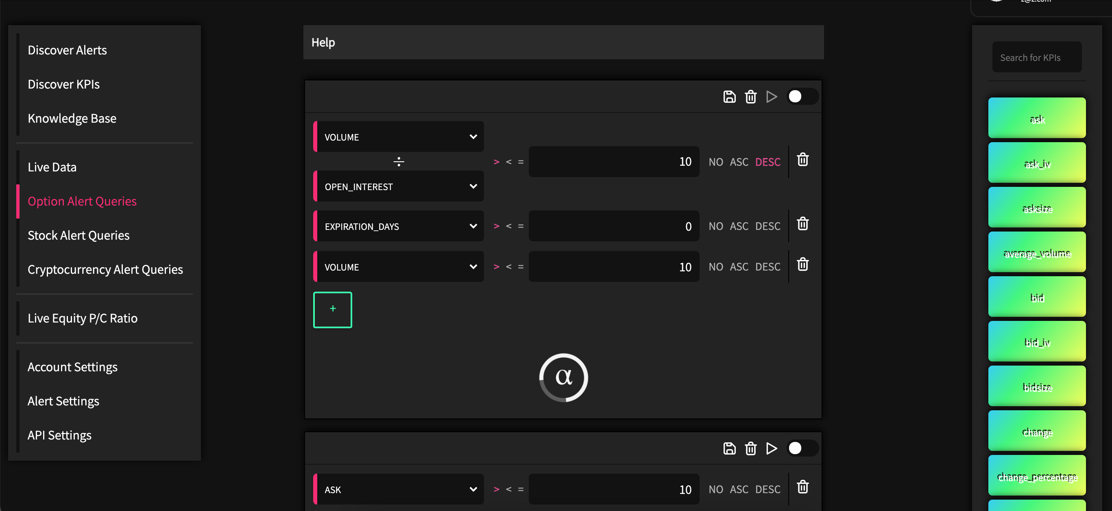This screenshot has width=1112, height=511.
Task: Delete the whole query containing EXPIRATION_DAYS
Action: point(751,97)
